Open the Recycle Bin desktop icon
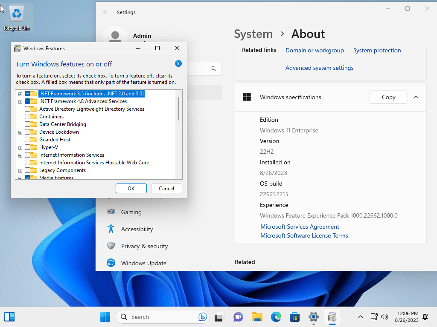437x327 pixels. click(17, 17)
